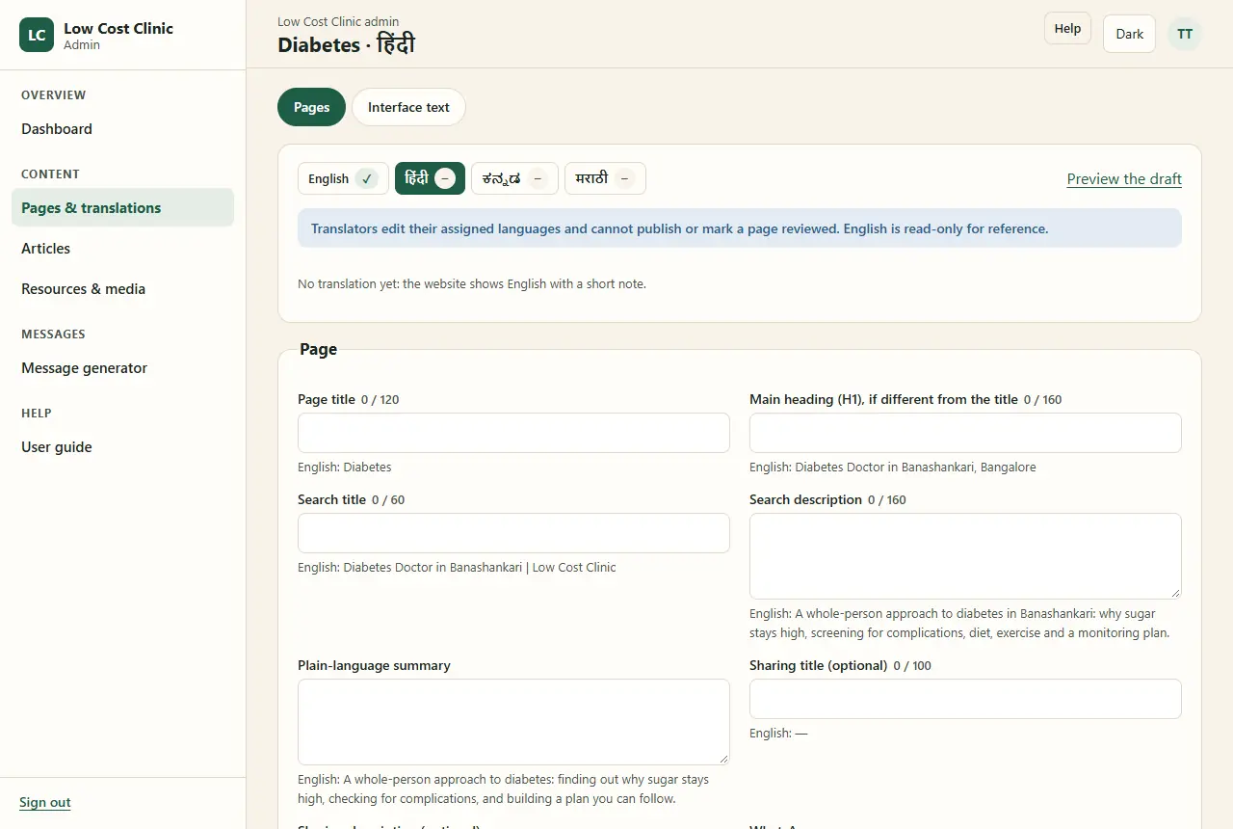Screen dimensions: 1233x829
Task: Open Resources & media section
Action: tap(122, 289)
